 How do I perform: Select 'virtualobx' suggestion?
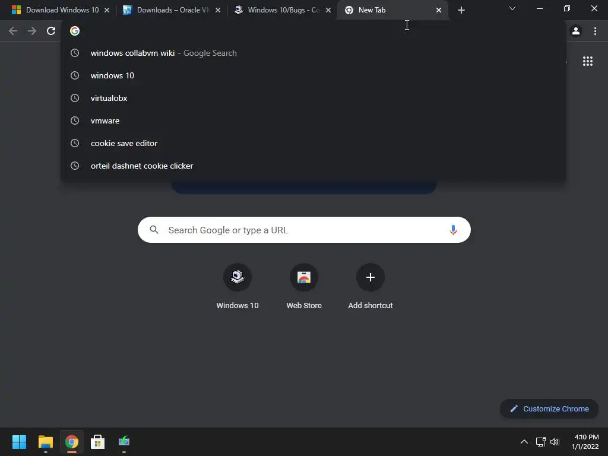pos(313,98)
